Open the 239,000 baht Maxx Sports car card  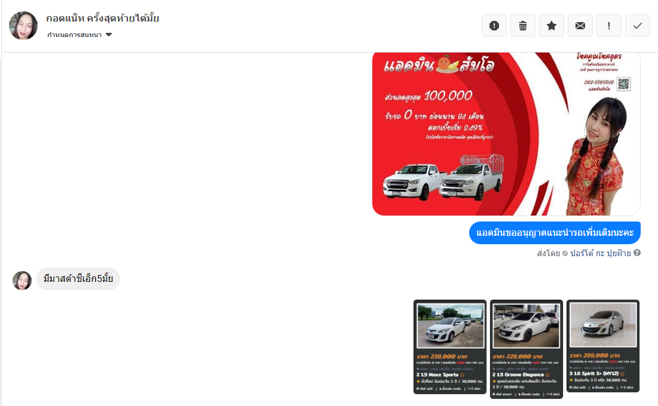tap(450, 347)
